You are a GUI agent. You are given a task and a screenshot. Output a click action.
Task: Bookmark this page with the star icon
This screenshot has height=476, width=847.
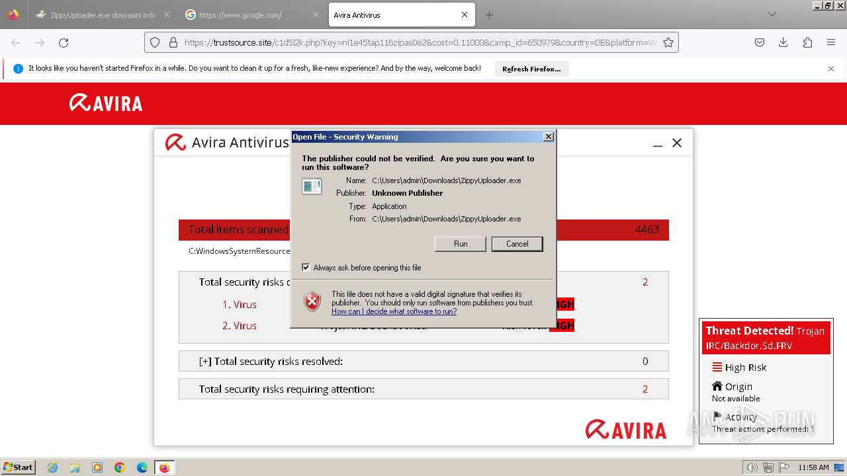[x=668, y=42]
